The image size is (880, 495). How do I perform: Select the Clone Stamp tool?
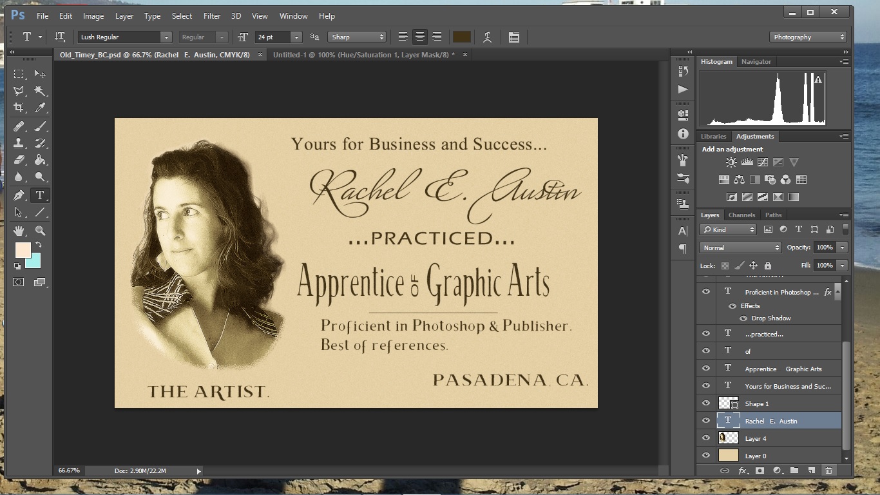[x=19, y=143]
